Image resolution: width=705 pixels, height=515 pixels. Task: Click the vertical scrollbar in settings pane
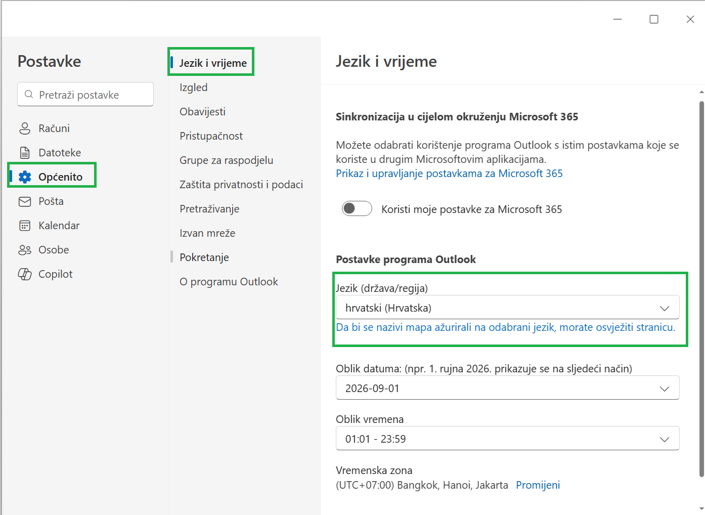pyautogui.click(x=701, y=289)
